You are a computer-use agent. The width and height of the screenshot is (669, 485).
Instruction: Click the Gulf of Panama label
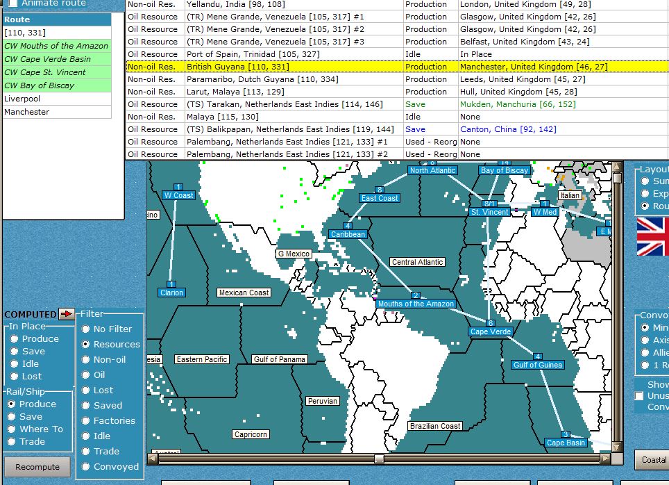click(280, 359)
